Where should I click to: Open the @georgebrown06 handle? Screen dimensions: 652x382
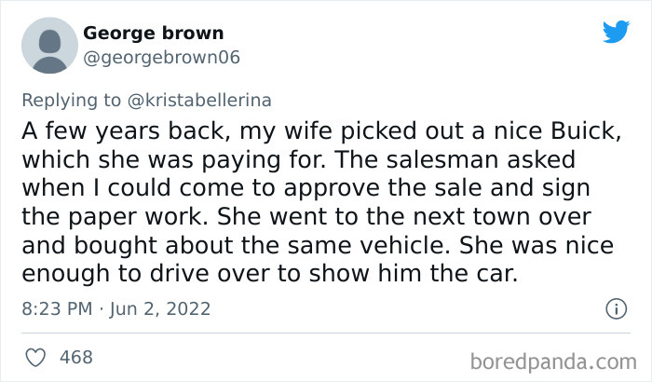(162, 57)
